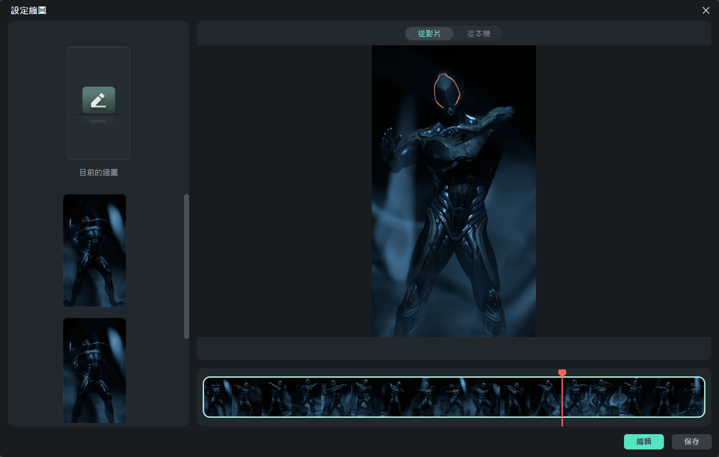
Task: Click the 目前的縮圖 label
Action: (x=98, y=172)
